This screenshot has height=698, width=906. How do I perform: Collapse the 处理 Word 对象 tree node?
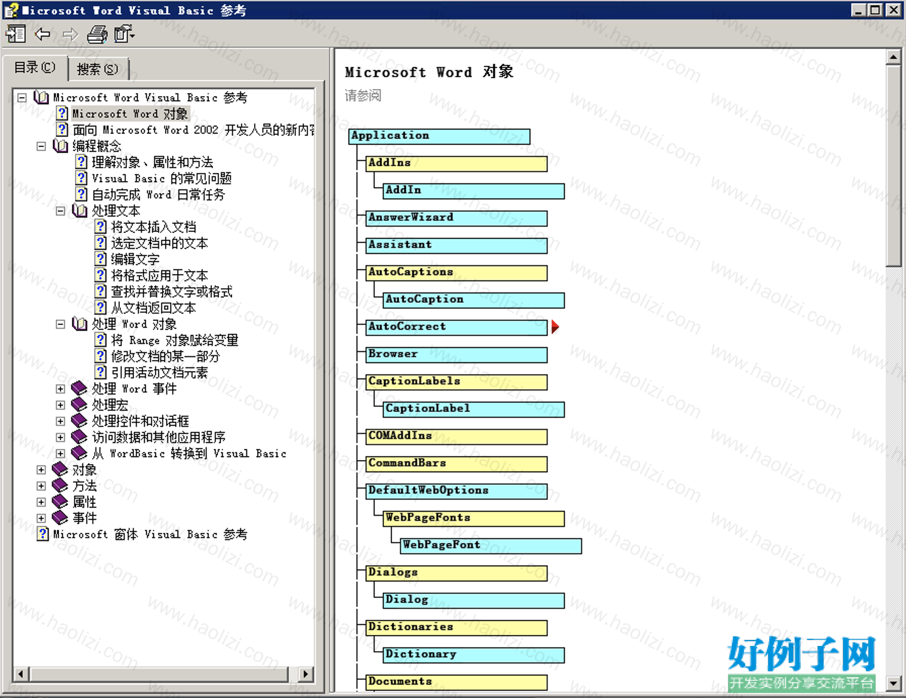(60, 324)
